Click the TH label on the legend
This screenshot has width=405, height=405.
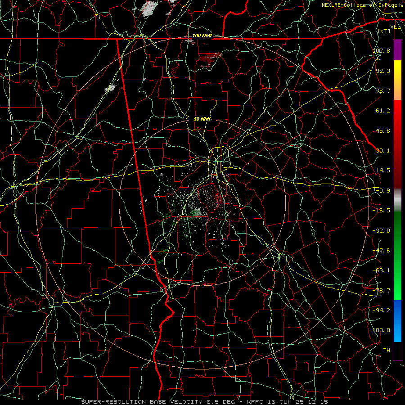tap(387, 351)
